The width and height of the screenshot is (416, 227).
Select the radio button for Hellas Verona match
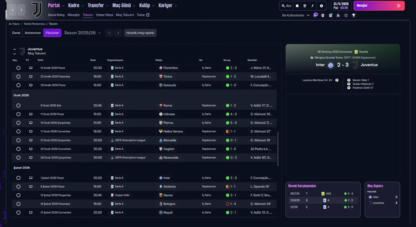(x=18, y=132)
